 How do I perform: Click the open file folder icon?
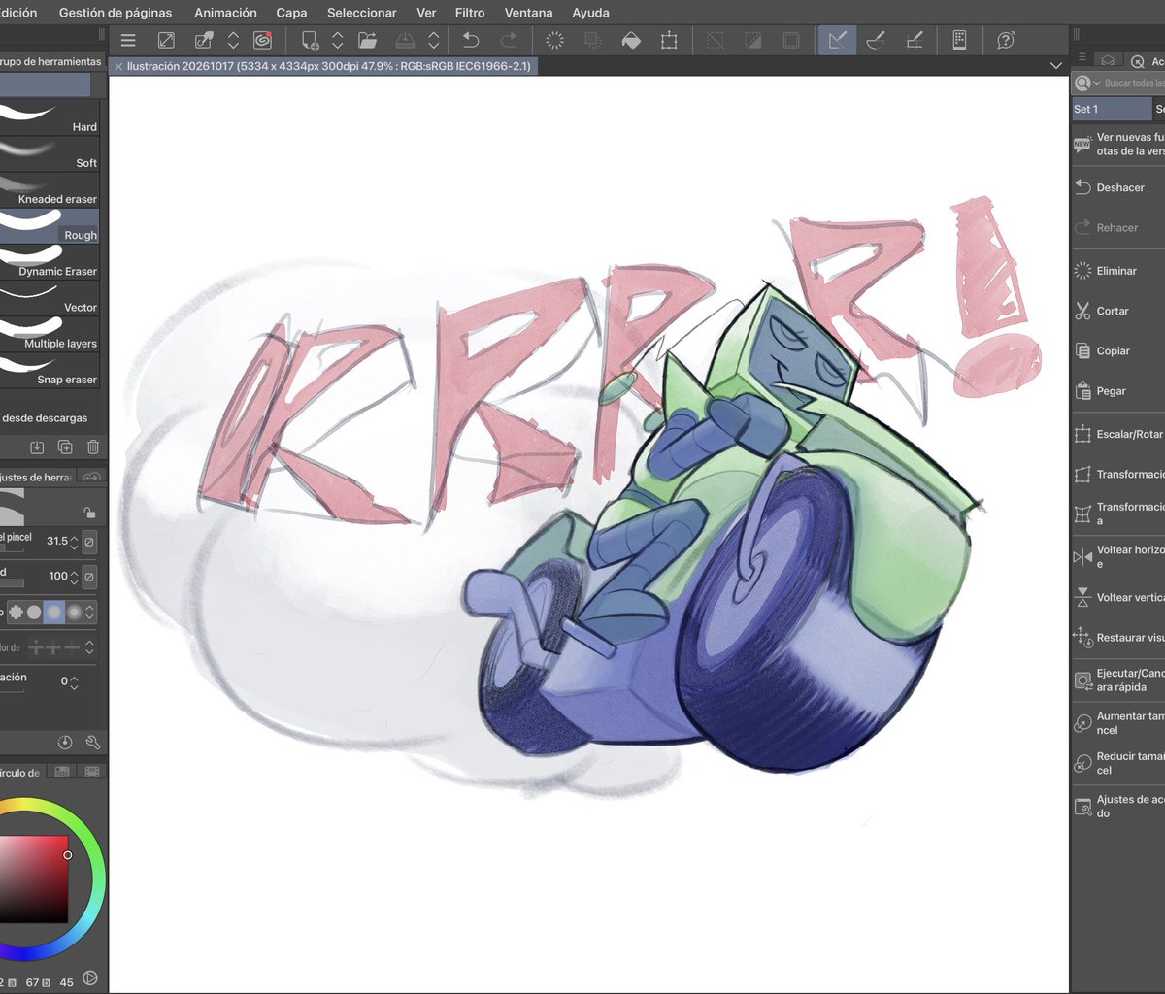tap(367, 40)
